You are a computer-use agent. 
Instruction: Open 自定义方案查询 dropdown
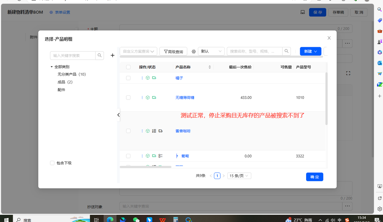[139, 51]
